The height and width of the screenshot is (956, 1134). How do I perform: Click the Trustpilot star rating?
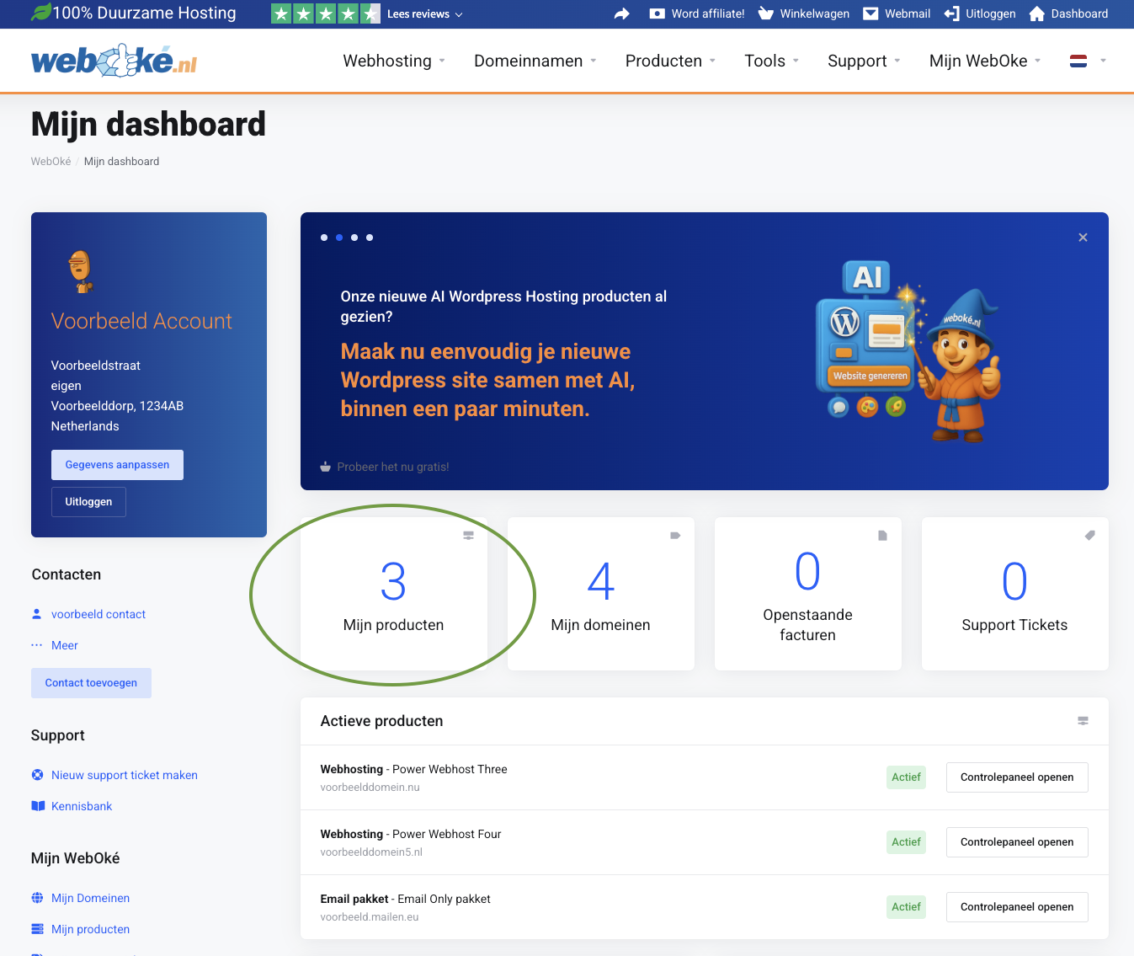325,13
